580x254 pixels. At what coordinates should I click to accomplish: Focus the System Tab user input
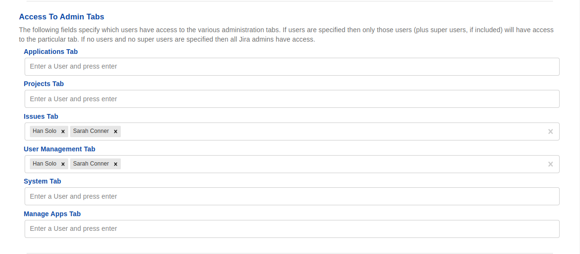point(291,196)
